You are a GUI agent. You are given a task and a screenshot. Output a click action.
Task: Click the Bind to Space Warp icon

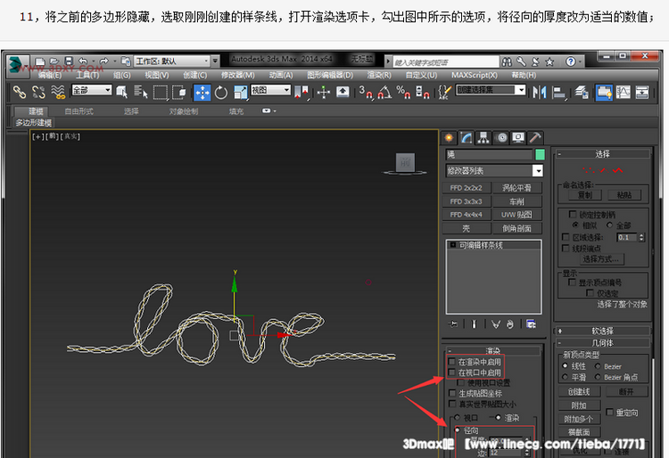click(x=58, y=92)
